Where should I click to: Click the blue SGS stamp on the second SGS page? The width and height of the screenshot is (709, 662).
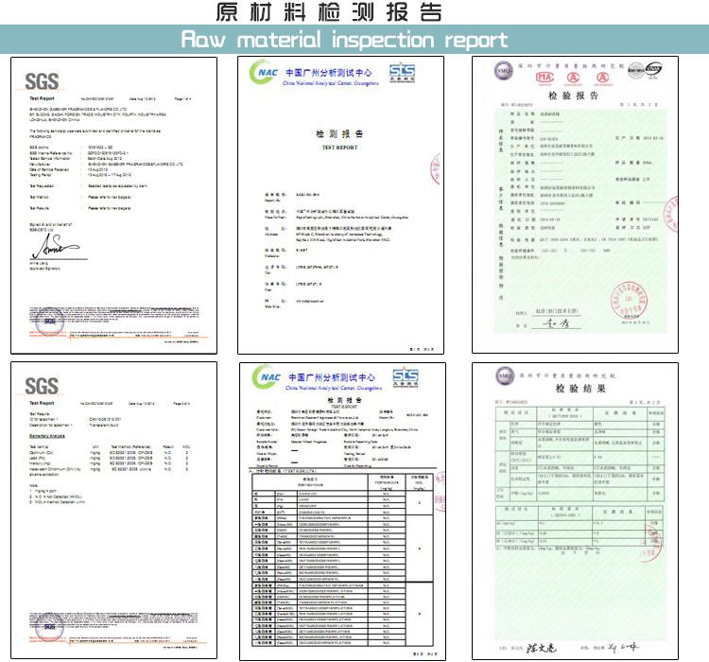coord(50,627)
